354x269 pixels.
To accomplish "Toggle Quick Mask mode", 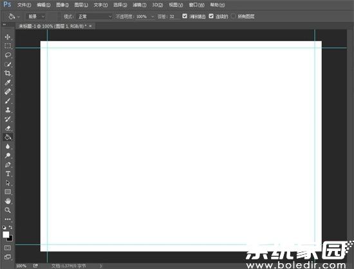I will 8,248.
